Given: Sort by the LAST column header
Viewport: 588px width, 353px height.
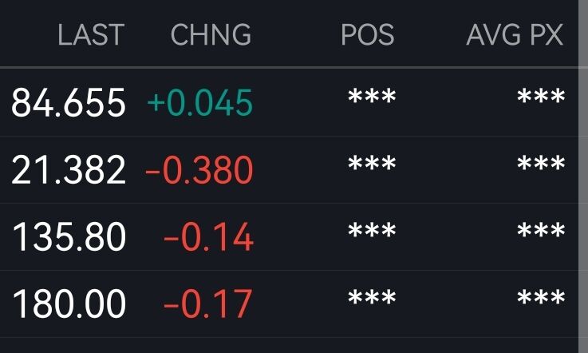Looking at the screenshot, I should tap(91, 34).
